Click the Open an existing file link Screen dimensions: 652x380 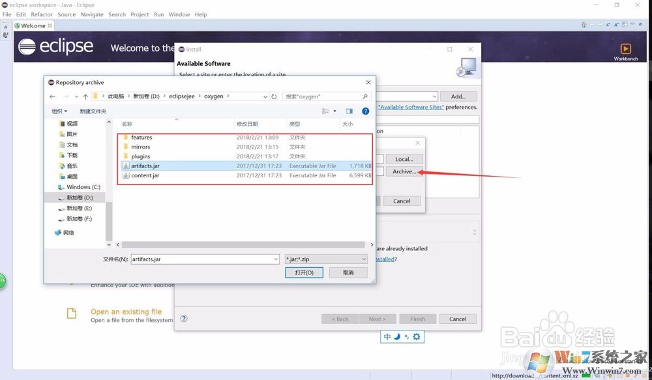(x=126, y=312)
